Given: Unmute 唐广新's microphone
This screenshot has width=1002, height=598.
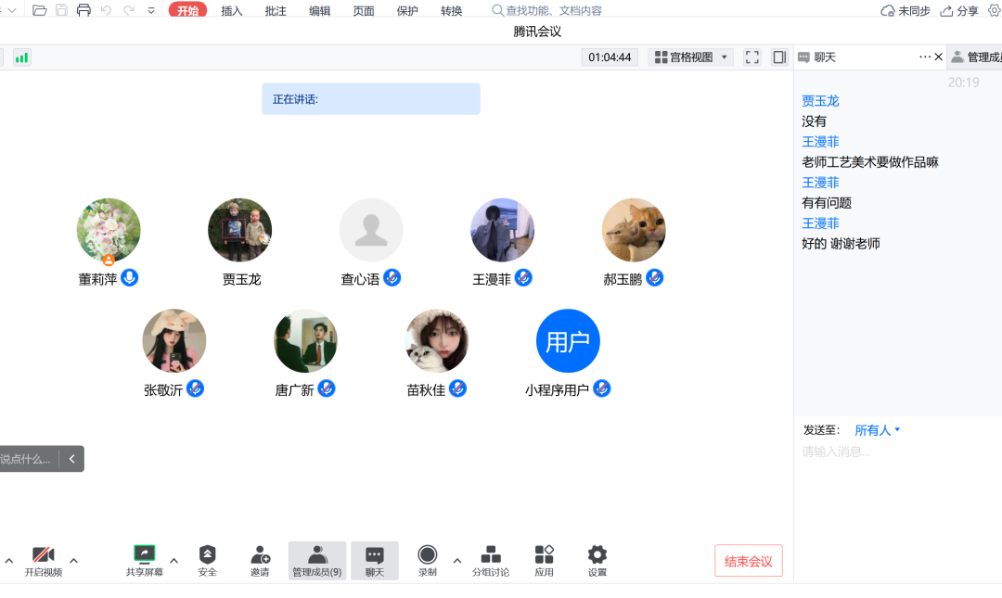Looking at the screenshot, I should pos(327,388).
